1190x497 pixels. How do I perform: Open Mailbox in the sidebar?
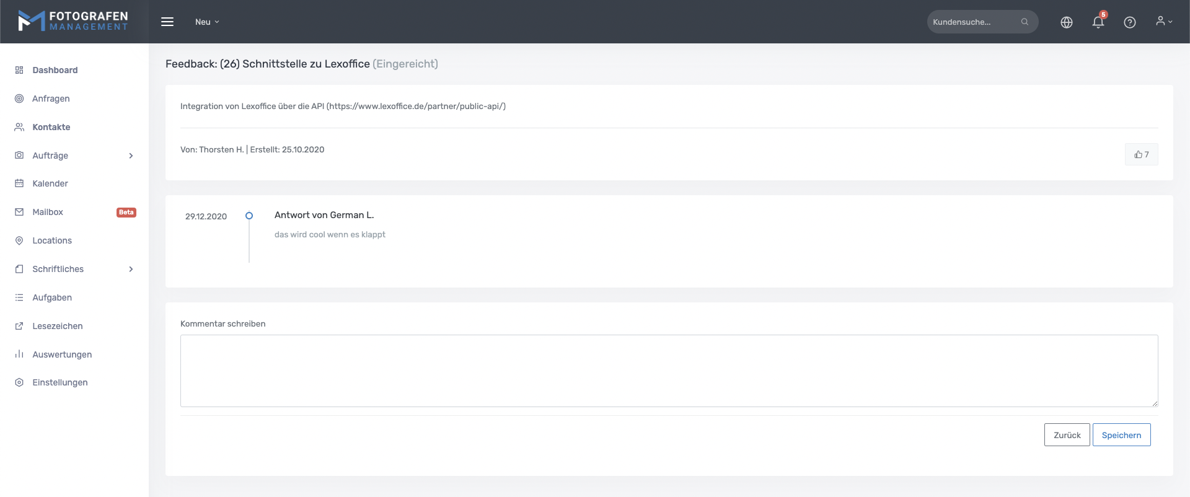pyautogui.click(x=48, y=212)
